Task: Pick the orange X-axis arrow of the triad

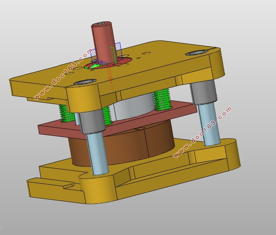Action: pyautogui.click(x=110, y=75)
